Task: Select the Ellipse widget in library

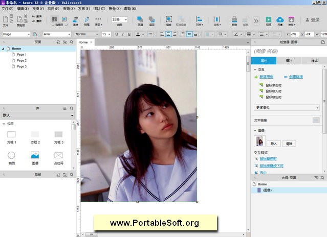Action: (11, 155)
